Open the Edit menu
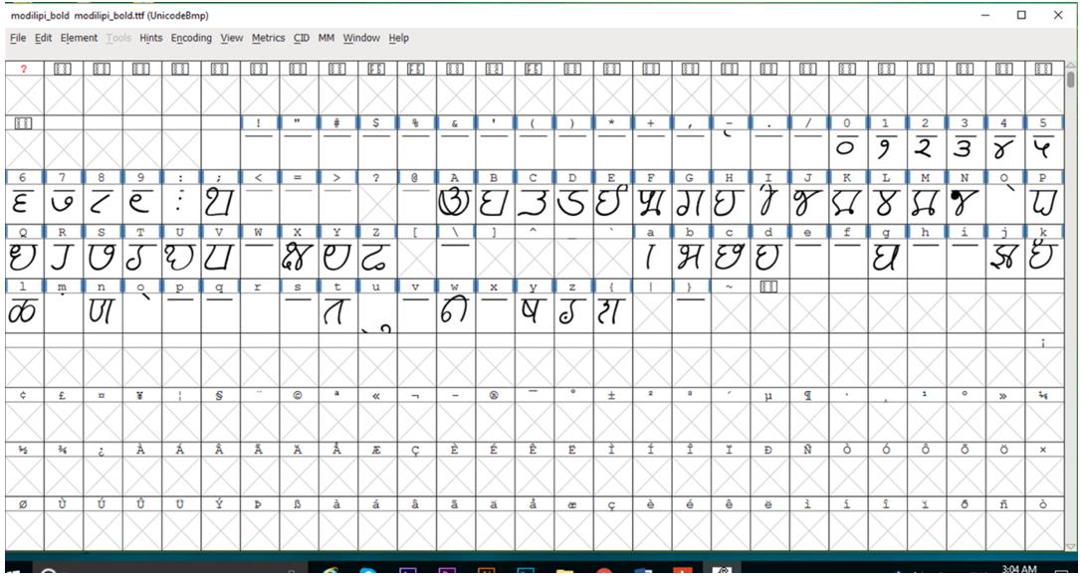The height and width of the screenshot is (577, 1080). (44, 38)
